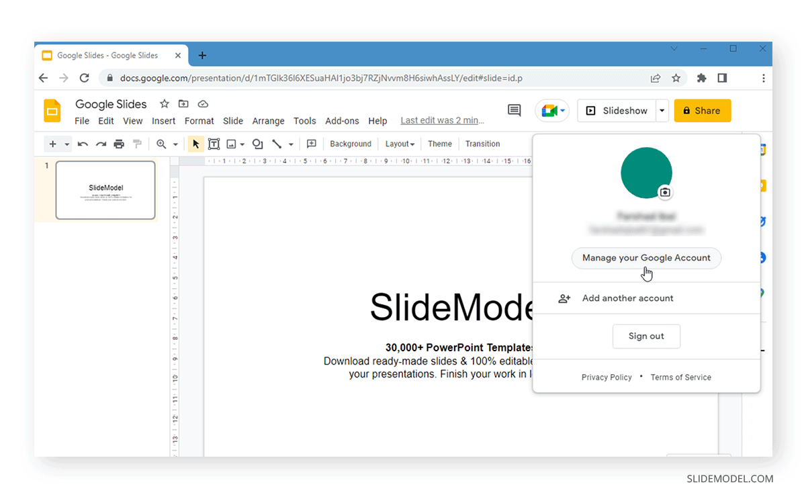The height and width of the screenshot is (499, 806).
Task: Insert a text box
Action: point(214,144)
